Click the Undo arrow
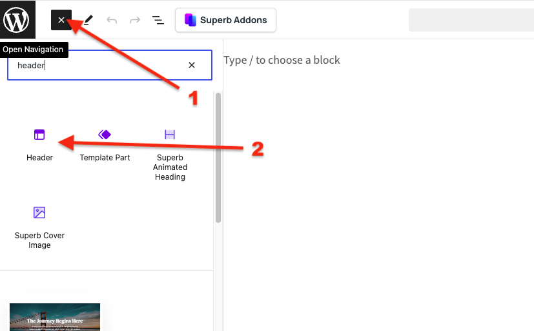 point(112,21)
